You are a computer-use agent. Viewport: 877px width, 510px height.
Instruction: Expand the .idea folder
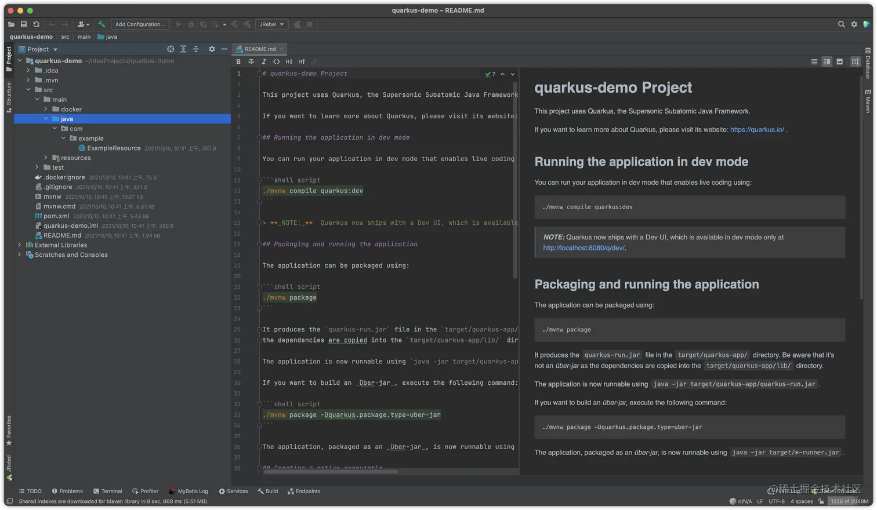tap(28, 71)
